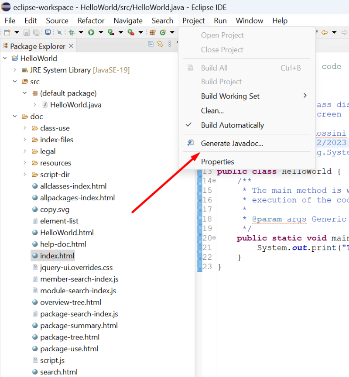Select index.html in the doc folder
The width and height of the screenshot is (349, 377).
pos(53,256)
